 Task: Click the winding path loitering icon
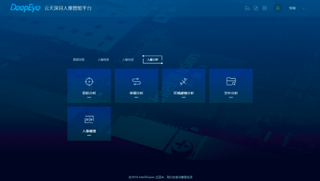(x=136, y=82)
